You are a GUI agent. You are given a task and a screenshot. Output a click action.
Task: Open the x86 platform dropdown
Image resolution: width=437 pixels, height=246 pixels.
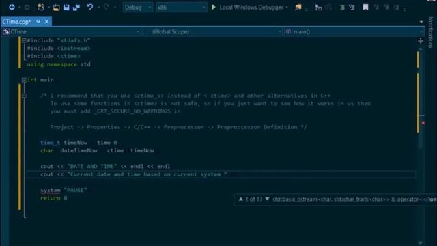coord(181,8)
